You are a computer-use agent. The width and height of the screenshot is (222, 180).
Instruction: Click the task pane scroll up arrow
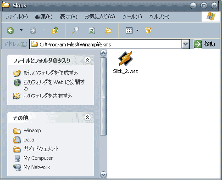tap(103, 53)
